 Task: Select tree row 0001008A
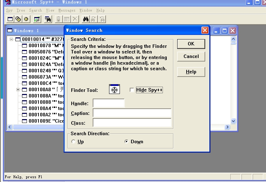tap(46, 96)
